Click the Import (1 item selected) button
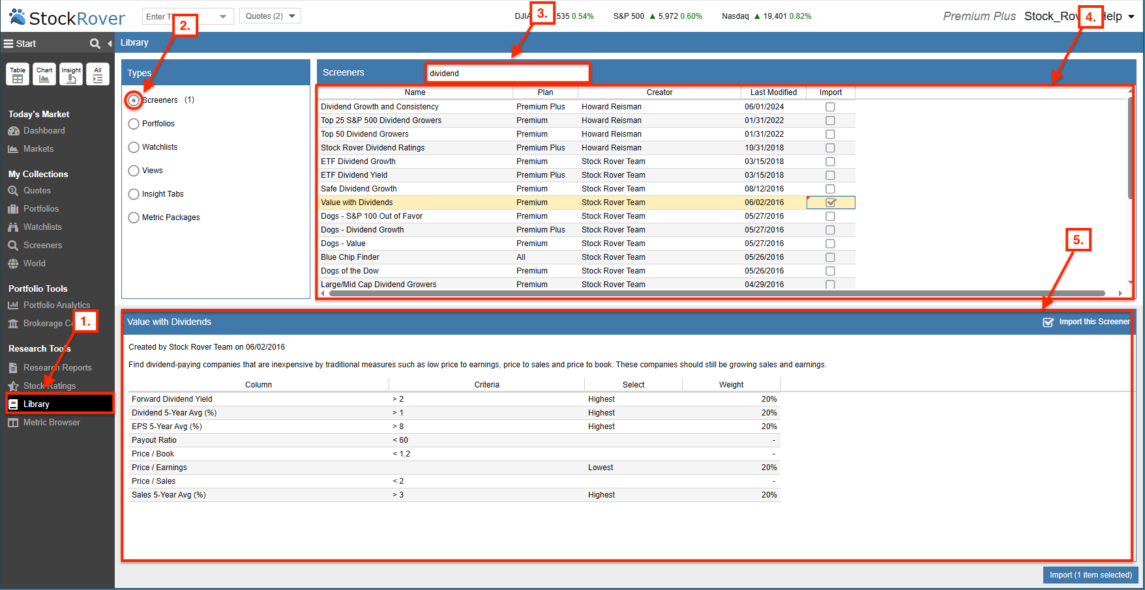The image size is (1145, 590). [1090, 575]
